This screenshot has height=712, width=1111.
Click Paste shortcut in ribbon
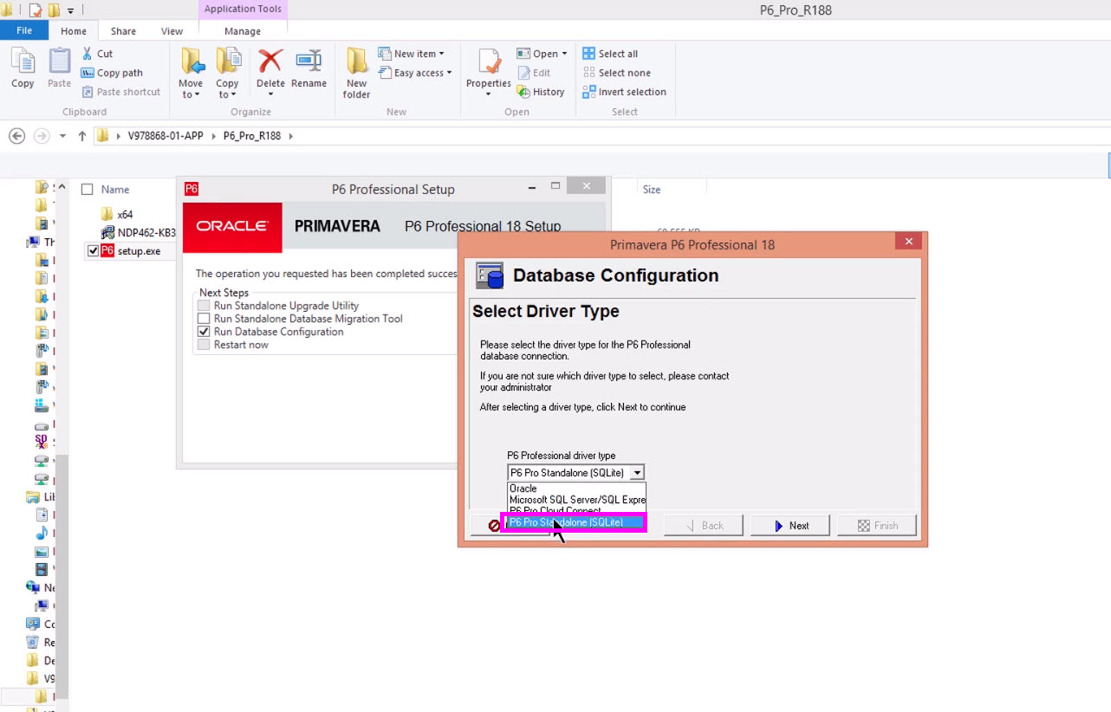point(120,92)
